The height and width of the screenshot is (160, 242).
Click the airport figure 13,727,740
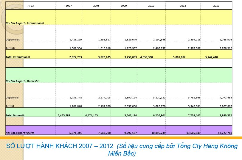point(225,133)
